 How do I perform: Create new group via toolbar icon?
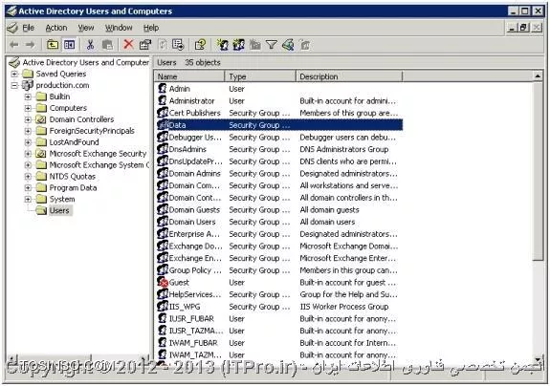pos(239,45)
